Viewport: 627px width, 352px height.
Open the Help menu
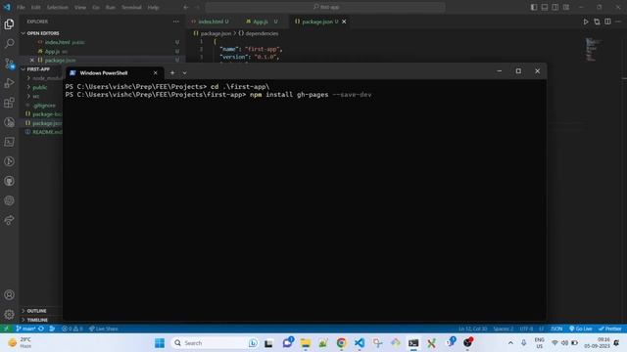point(153,7)
